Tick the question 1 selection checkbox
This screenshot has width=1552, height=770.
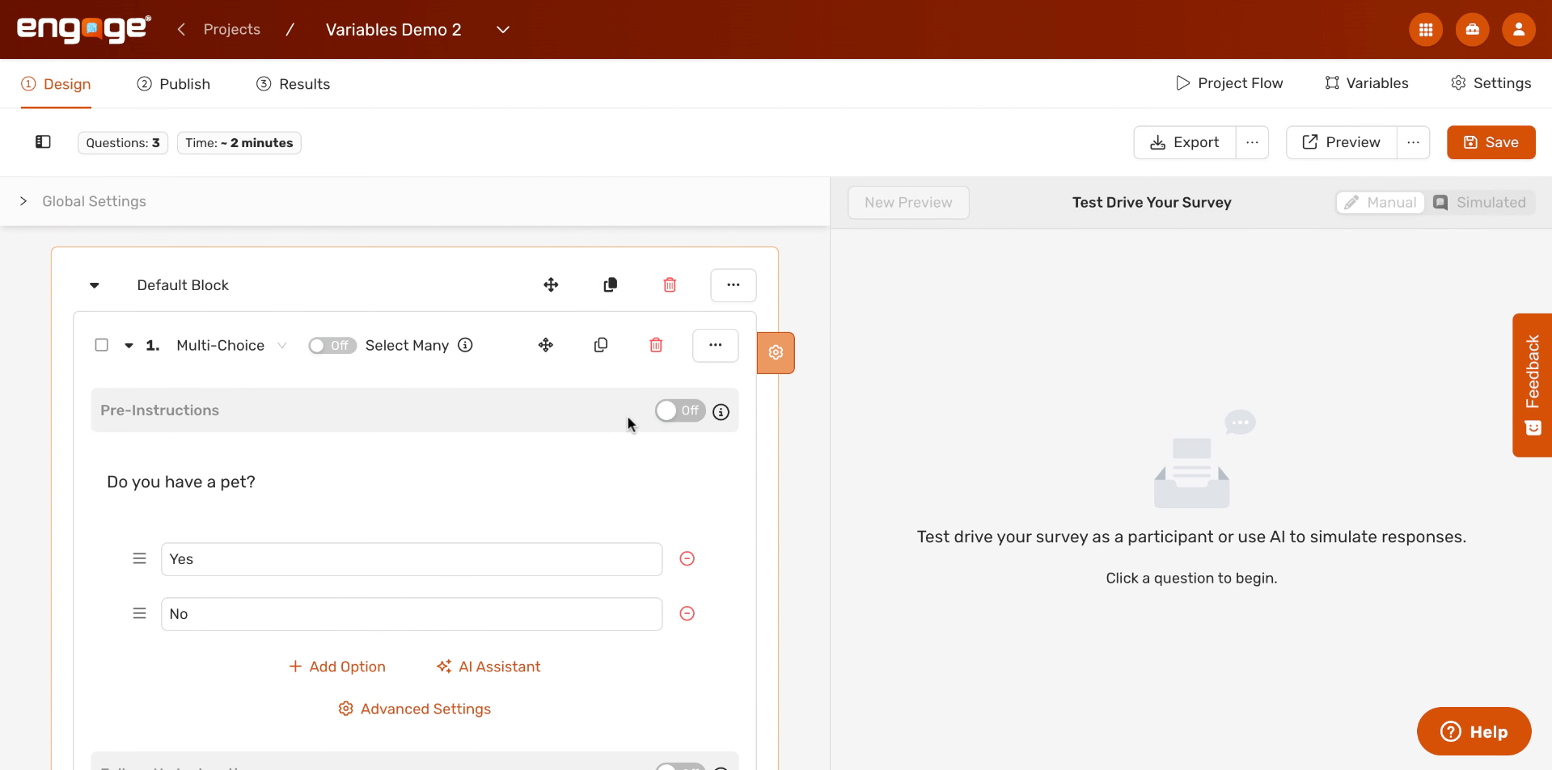[101, 345]
